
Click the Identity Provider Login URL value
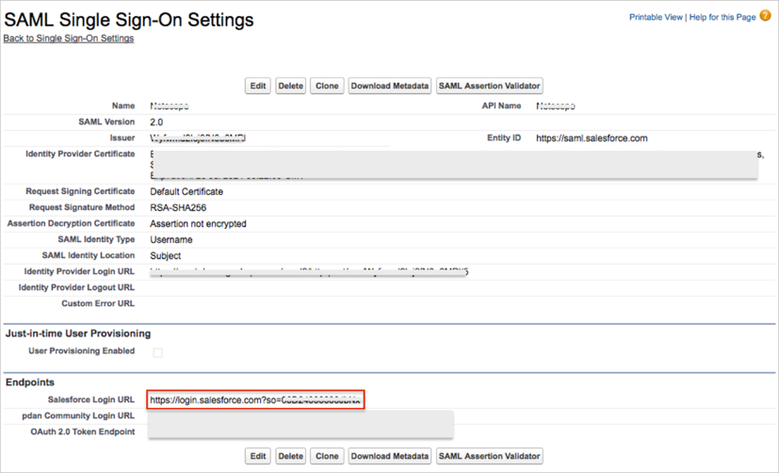pyautogui.click(x=309, y=272)
